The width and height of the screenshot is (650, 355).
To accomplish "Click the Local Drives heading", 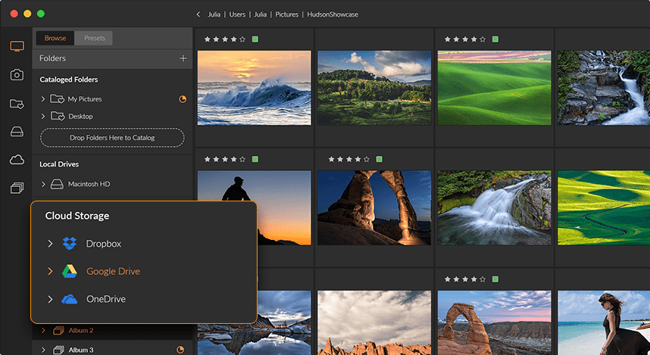I will pyautogui.click(x=59, y=164).
